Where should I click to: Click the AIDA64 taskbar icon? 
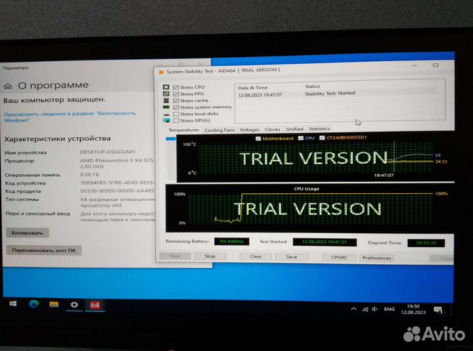tap(95, 306)
